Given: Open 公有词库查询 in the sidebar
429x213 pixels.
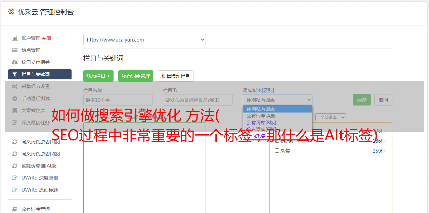Looking at the screenshot, I should tap(36, 209).
